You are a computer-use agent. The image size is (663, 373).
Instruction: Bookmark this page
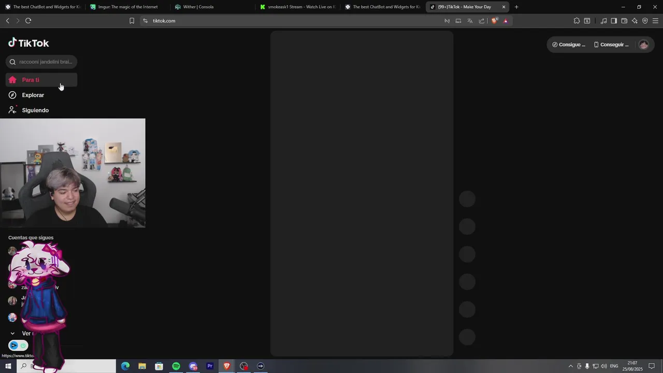coord(132,21)
